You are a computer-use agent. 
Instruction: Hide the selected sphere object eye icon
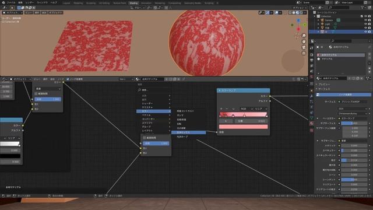click(365, 32)
